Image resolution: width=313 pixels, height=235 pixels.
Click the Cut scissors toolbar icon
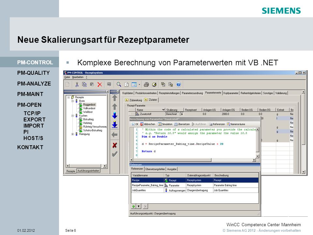click(77, 85)
